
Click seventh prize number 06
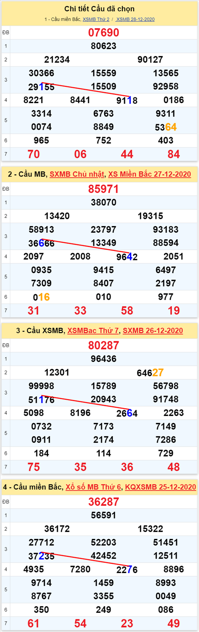coord(80,154)
